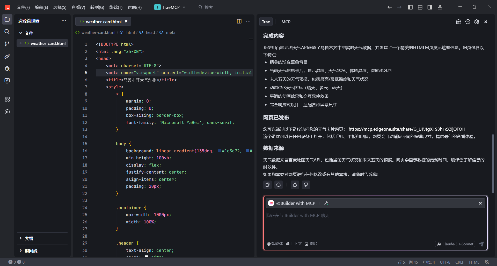This screenshot has height=266, width=497.
Task: Regenerate the assistant response
Action: [x=279, y=185]
